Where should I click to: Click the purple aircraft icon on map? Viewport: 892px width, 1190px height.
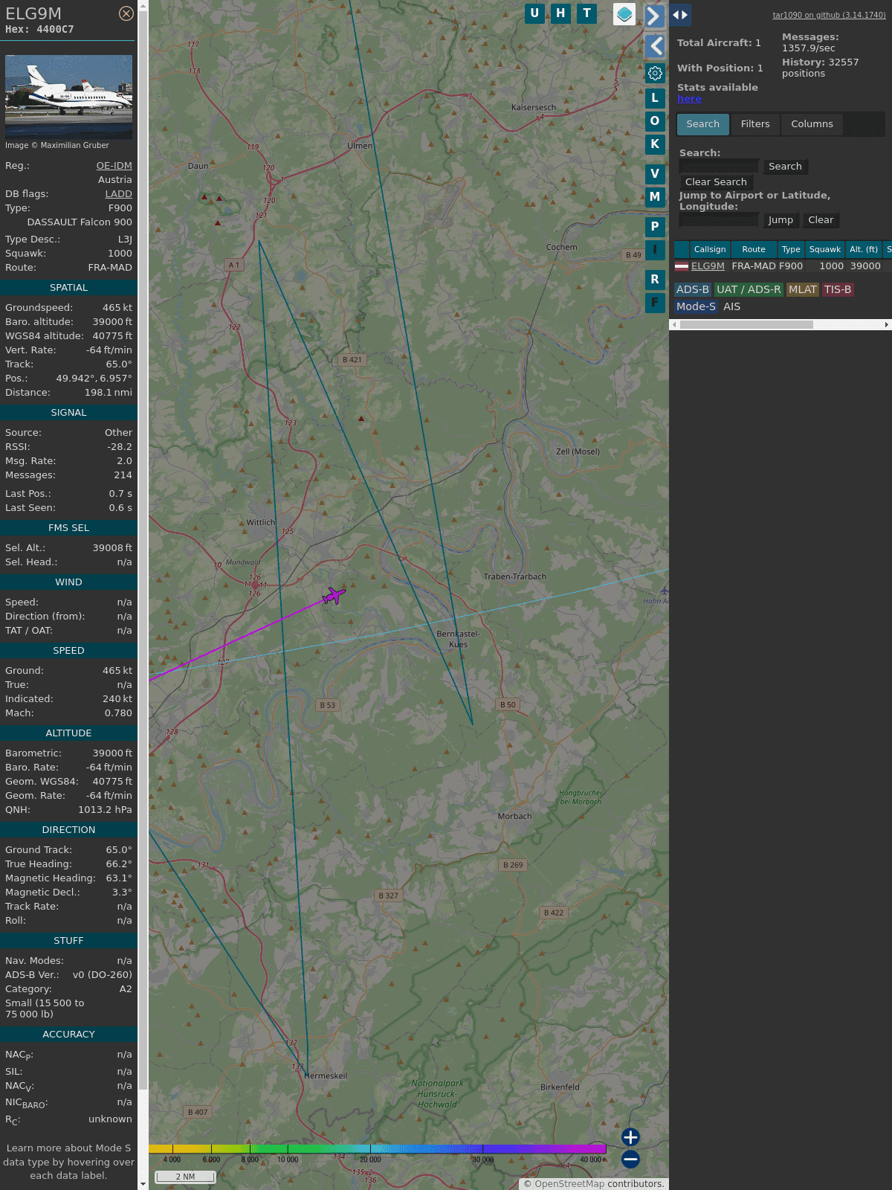(x=334, y=596)
